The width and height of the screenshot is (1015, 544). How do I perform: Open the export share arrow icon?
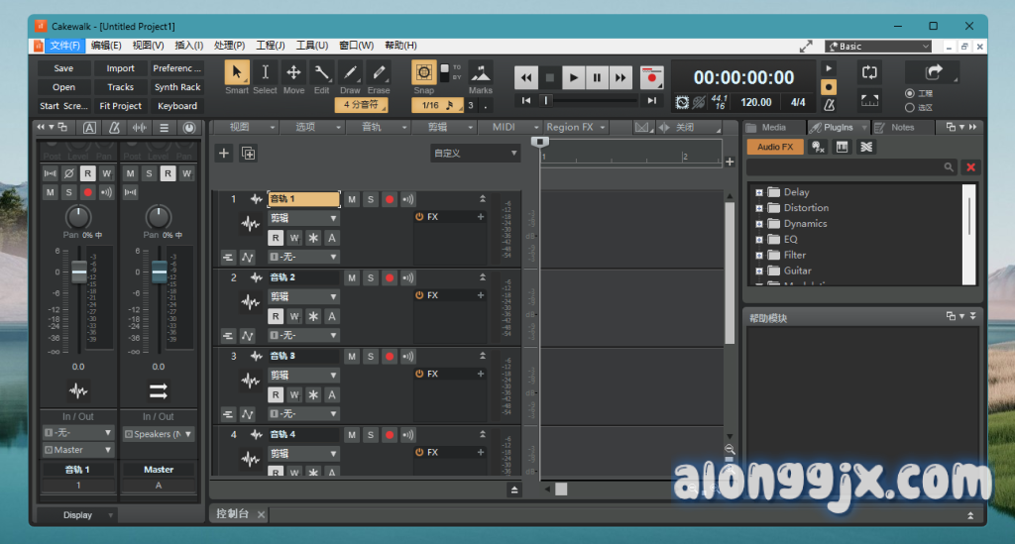933,72
